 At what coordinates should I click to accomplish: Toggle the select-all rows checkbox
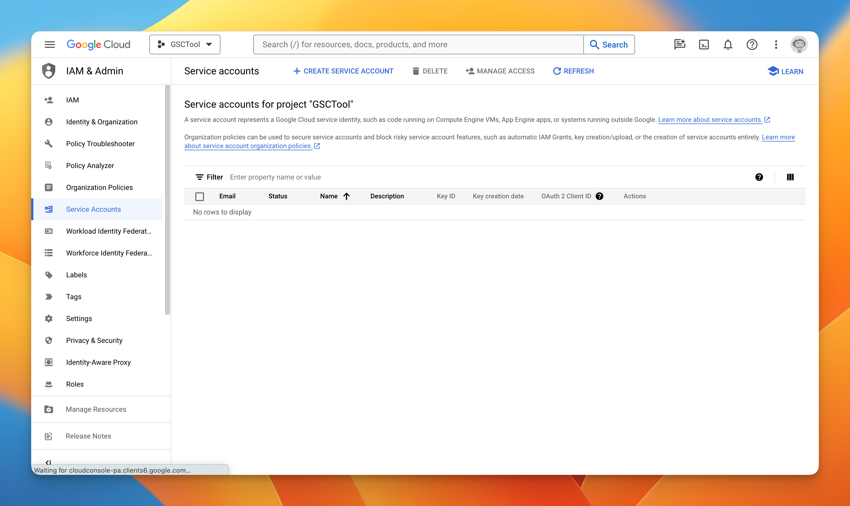click(200, 196)
